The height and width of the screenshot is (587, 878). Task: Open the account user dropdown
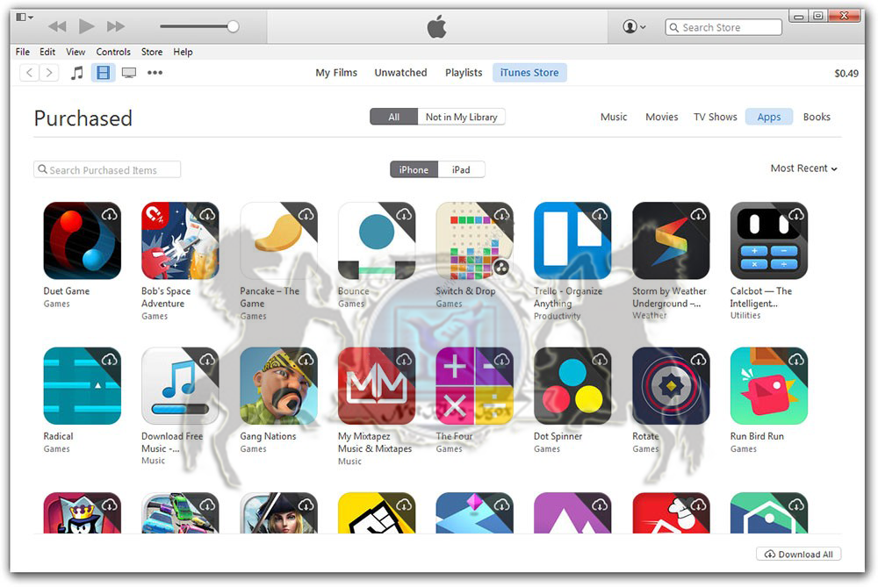point(635,26)
